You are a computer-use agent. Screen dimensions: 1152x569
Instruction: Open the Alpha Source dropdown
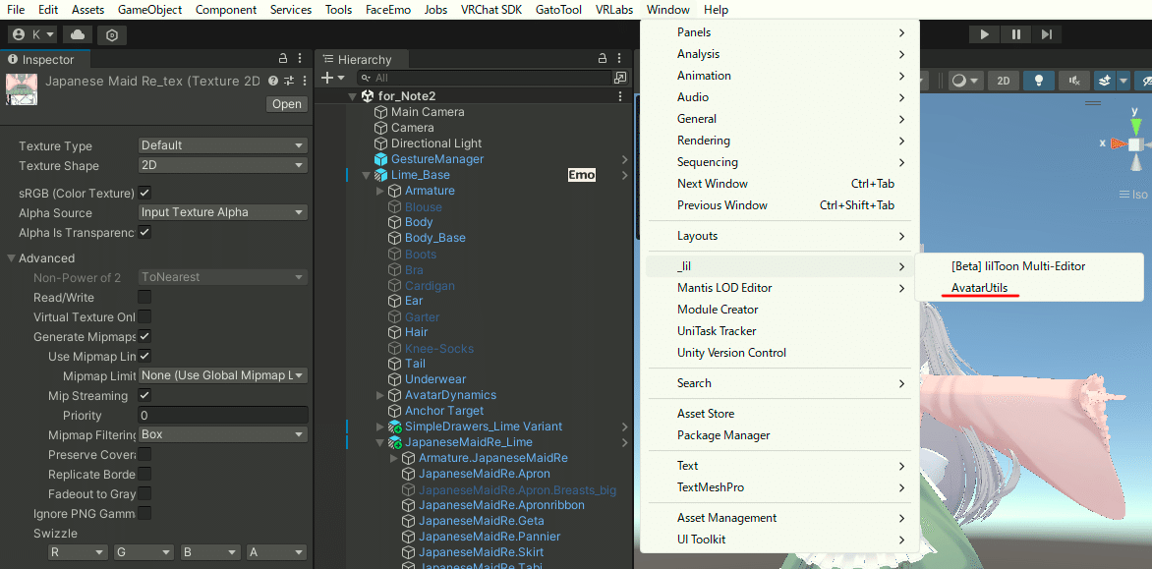click(222, 212)
